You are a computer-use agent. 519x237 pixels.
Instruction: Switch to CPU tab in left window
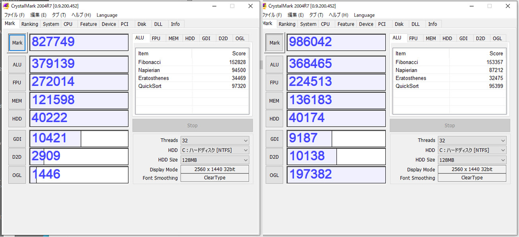[x=68, y=24]
